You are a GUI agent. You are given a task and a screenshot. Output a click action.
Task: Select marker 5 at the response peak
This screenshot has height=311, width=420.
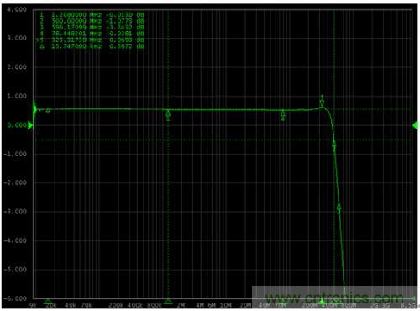tap(322, 101)
